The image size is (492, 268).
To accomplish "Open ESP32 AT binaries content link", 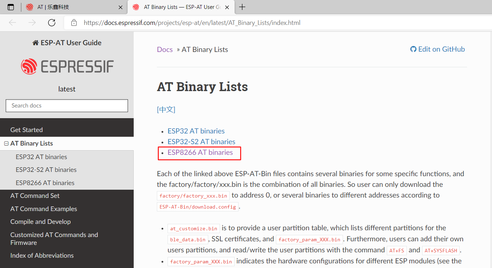I will [196, 131].
